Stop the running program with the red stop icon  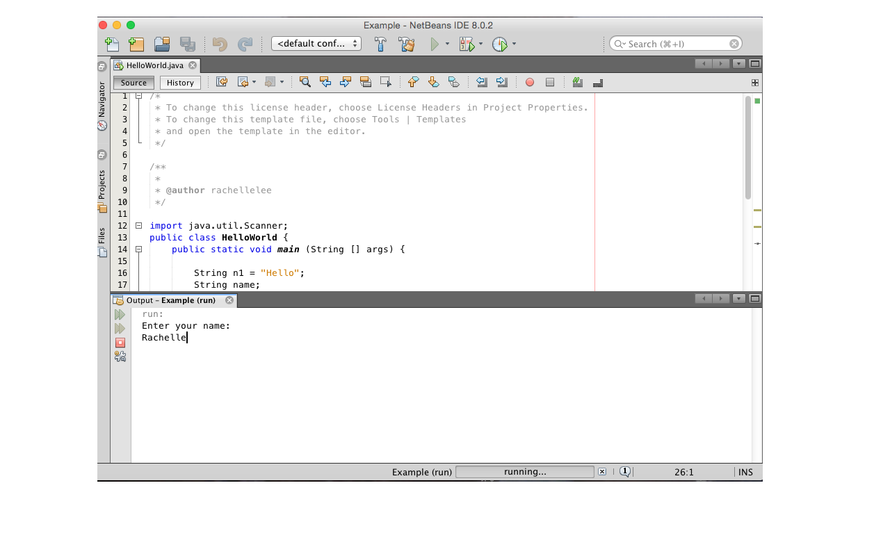point(120,342)
